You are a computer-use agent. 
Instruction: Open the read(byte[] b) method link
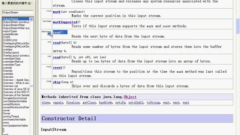(x=57, y=43)
